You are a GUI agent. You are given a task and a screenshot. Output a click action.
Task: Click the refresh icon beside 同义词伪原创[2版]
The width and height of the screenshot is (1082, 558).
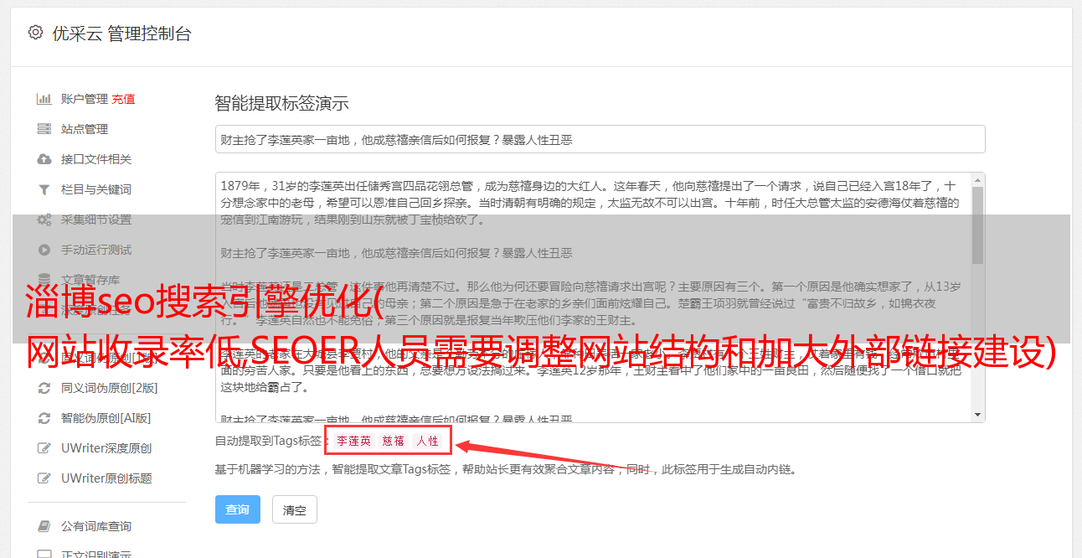coord(44,388)
